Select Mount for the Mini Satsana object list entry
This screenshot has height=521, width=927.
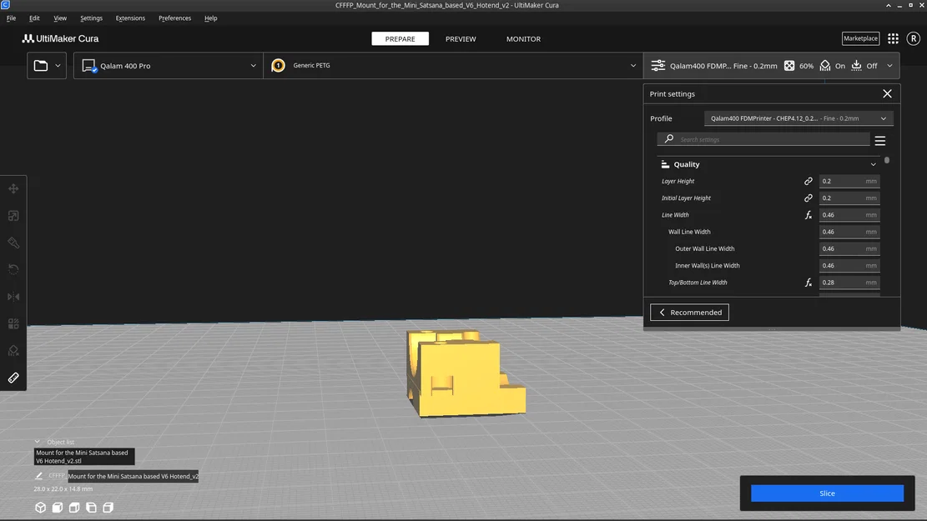click(x=84, y=457)
